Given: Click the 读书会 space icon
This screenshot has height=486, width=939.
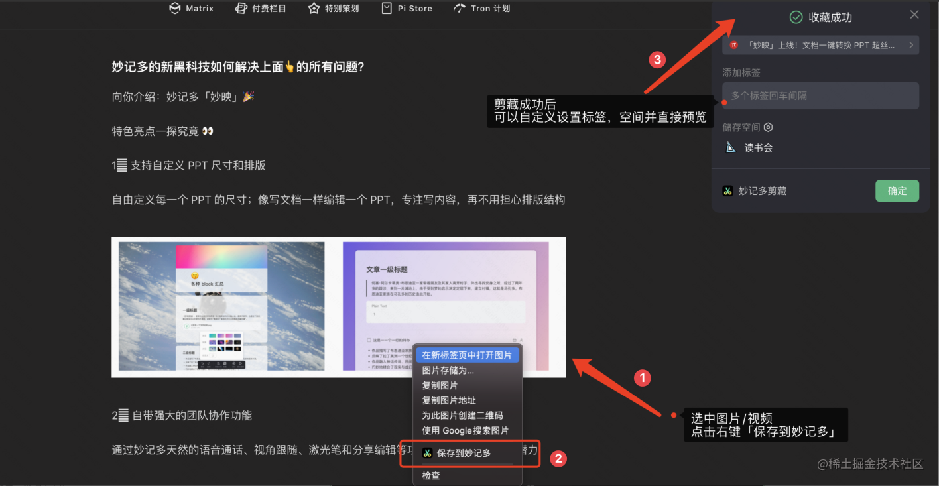Looking at the screenshot, I should [x=731, y=148].
